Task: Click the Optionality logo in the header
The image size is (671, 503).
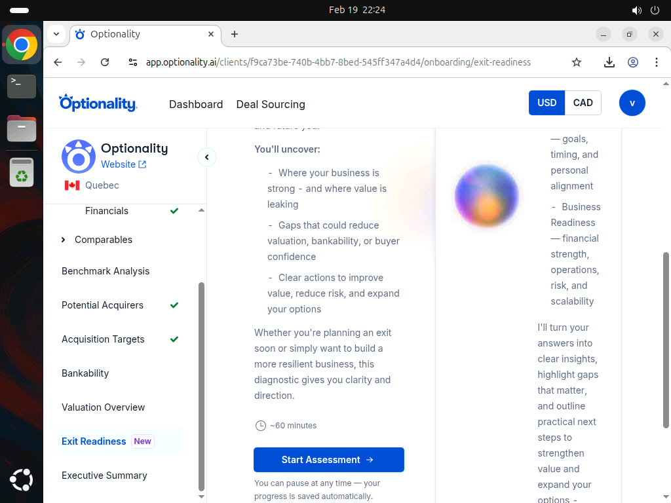Action: [x=98, y=103]
